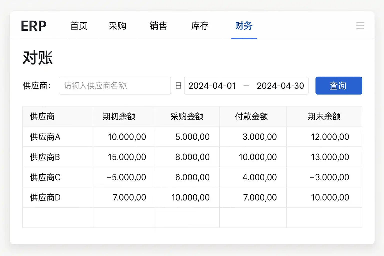This screenshot has width=384, height=256.
Task: Click the 期初余额 column header
Action: pos(119,116)
